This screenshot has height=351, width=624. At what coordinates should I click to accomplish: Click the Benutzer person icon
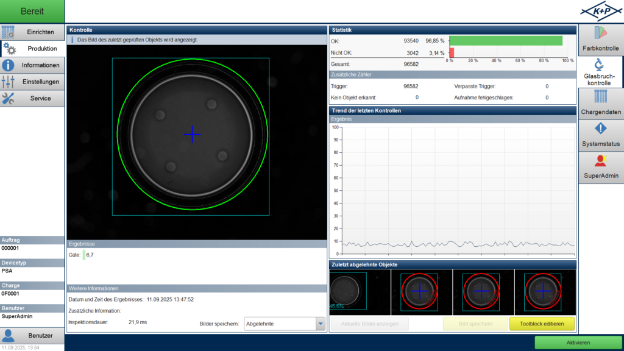point(9,336)
